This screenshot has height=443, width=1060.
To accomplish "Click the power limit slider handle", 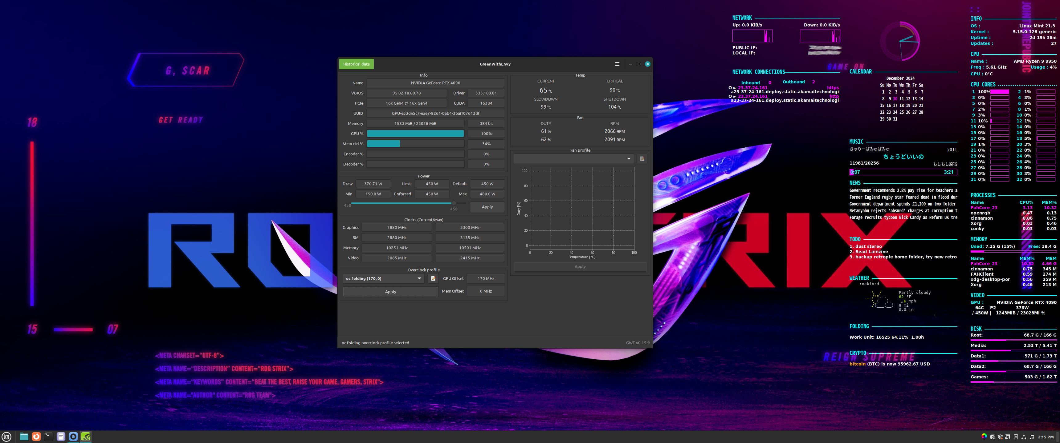I will (454, 203).
